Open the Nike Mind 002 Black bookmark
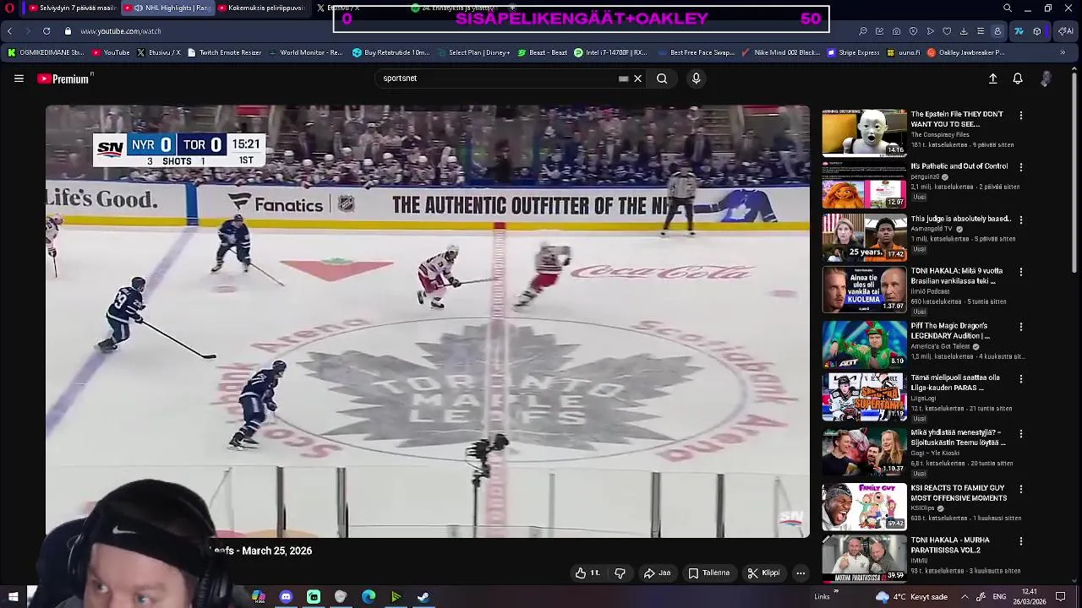 [780, 52]
